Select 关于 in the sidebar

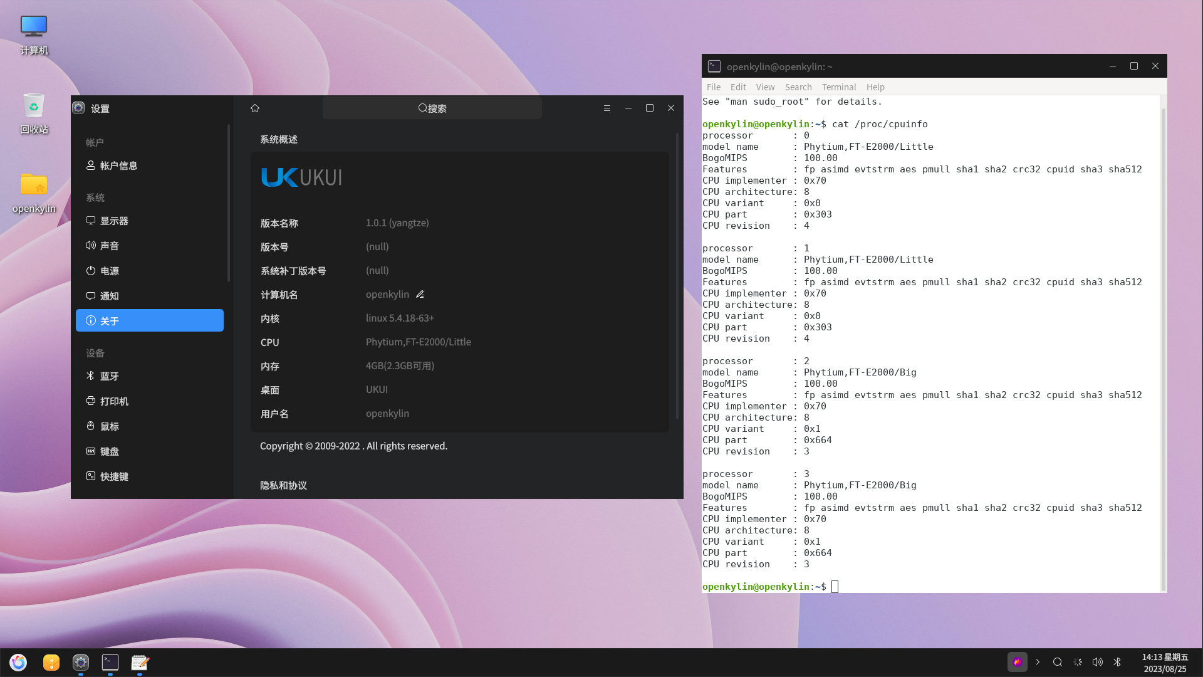150,320
